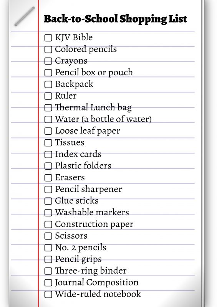Tick the Backpack checkbox

48,84
